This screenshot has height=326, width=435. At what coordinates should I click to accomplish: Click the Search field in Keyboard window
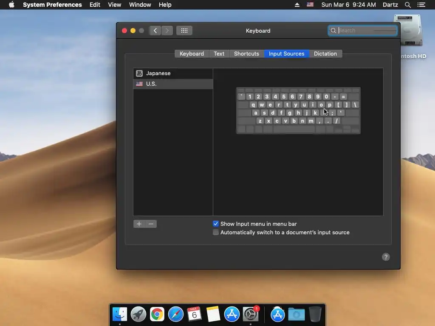click(x=363, y=31)
